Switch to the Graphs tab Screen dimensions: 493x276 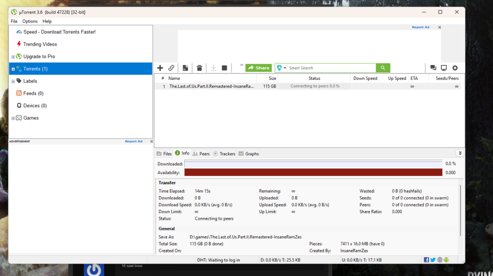pyautogui.click(x=249, y=153)
